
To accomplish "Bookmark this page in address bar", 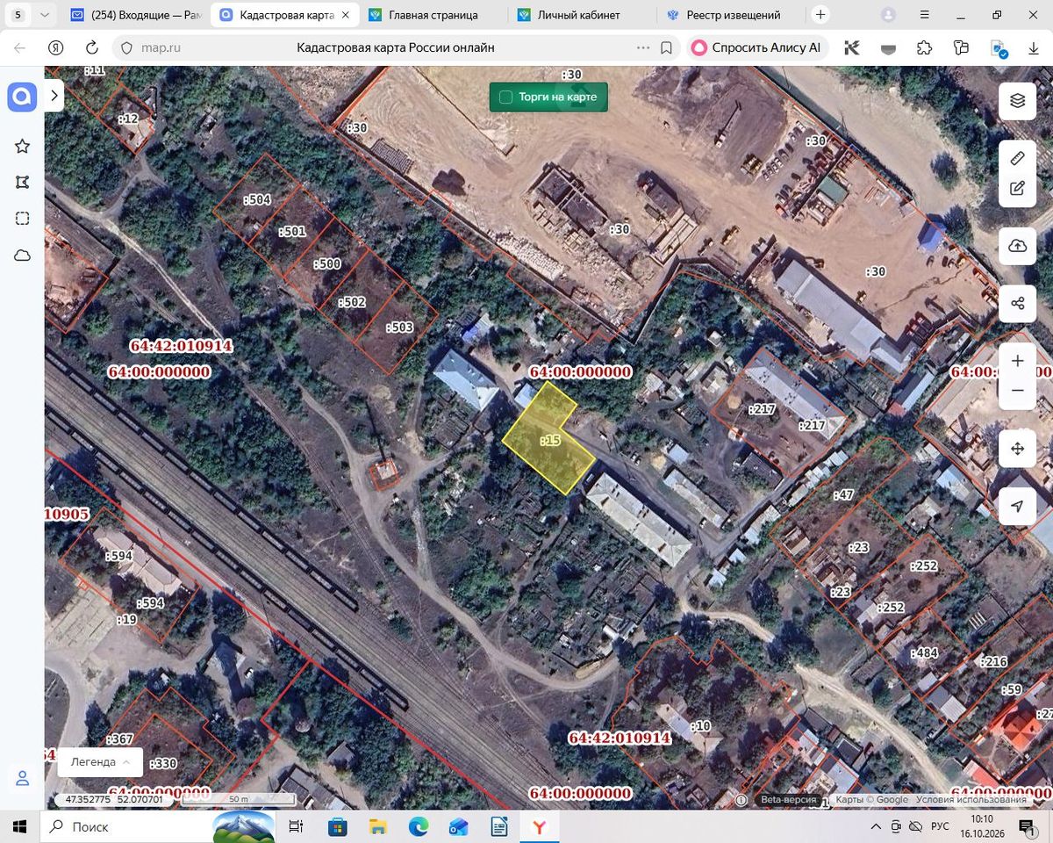I will point(667,47).
